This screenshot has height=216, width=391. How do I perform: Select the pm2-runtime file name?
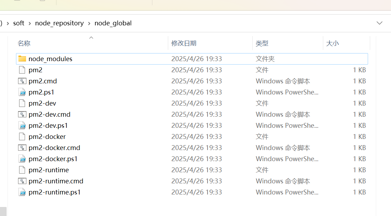click(x=49, y=170)
